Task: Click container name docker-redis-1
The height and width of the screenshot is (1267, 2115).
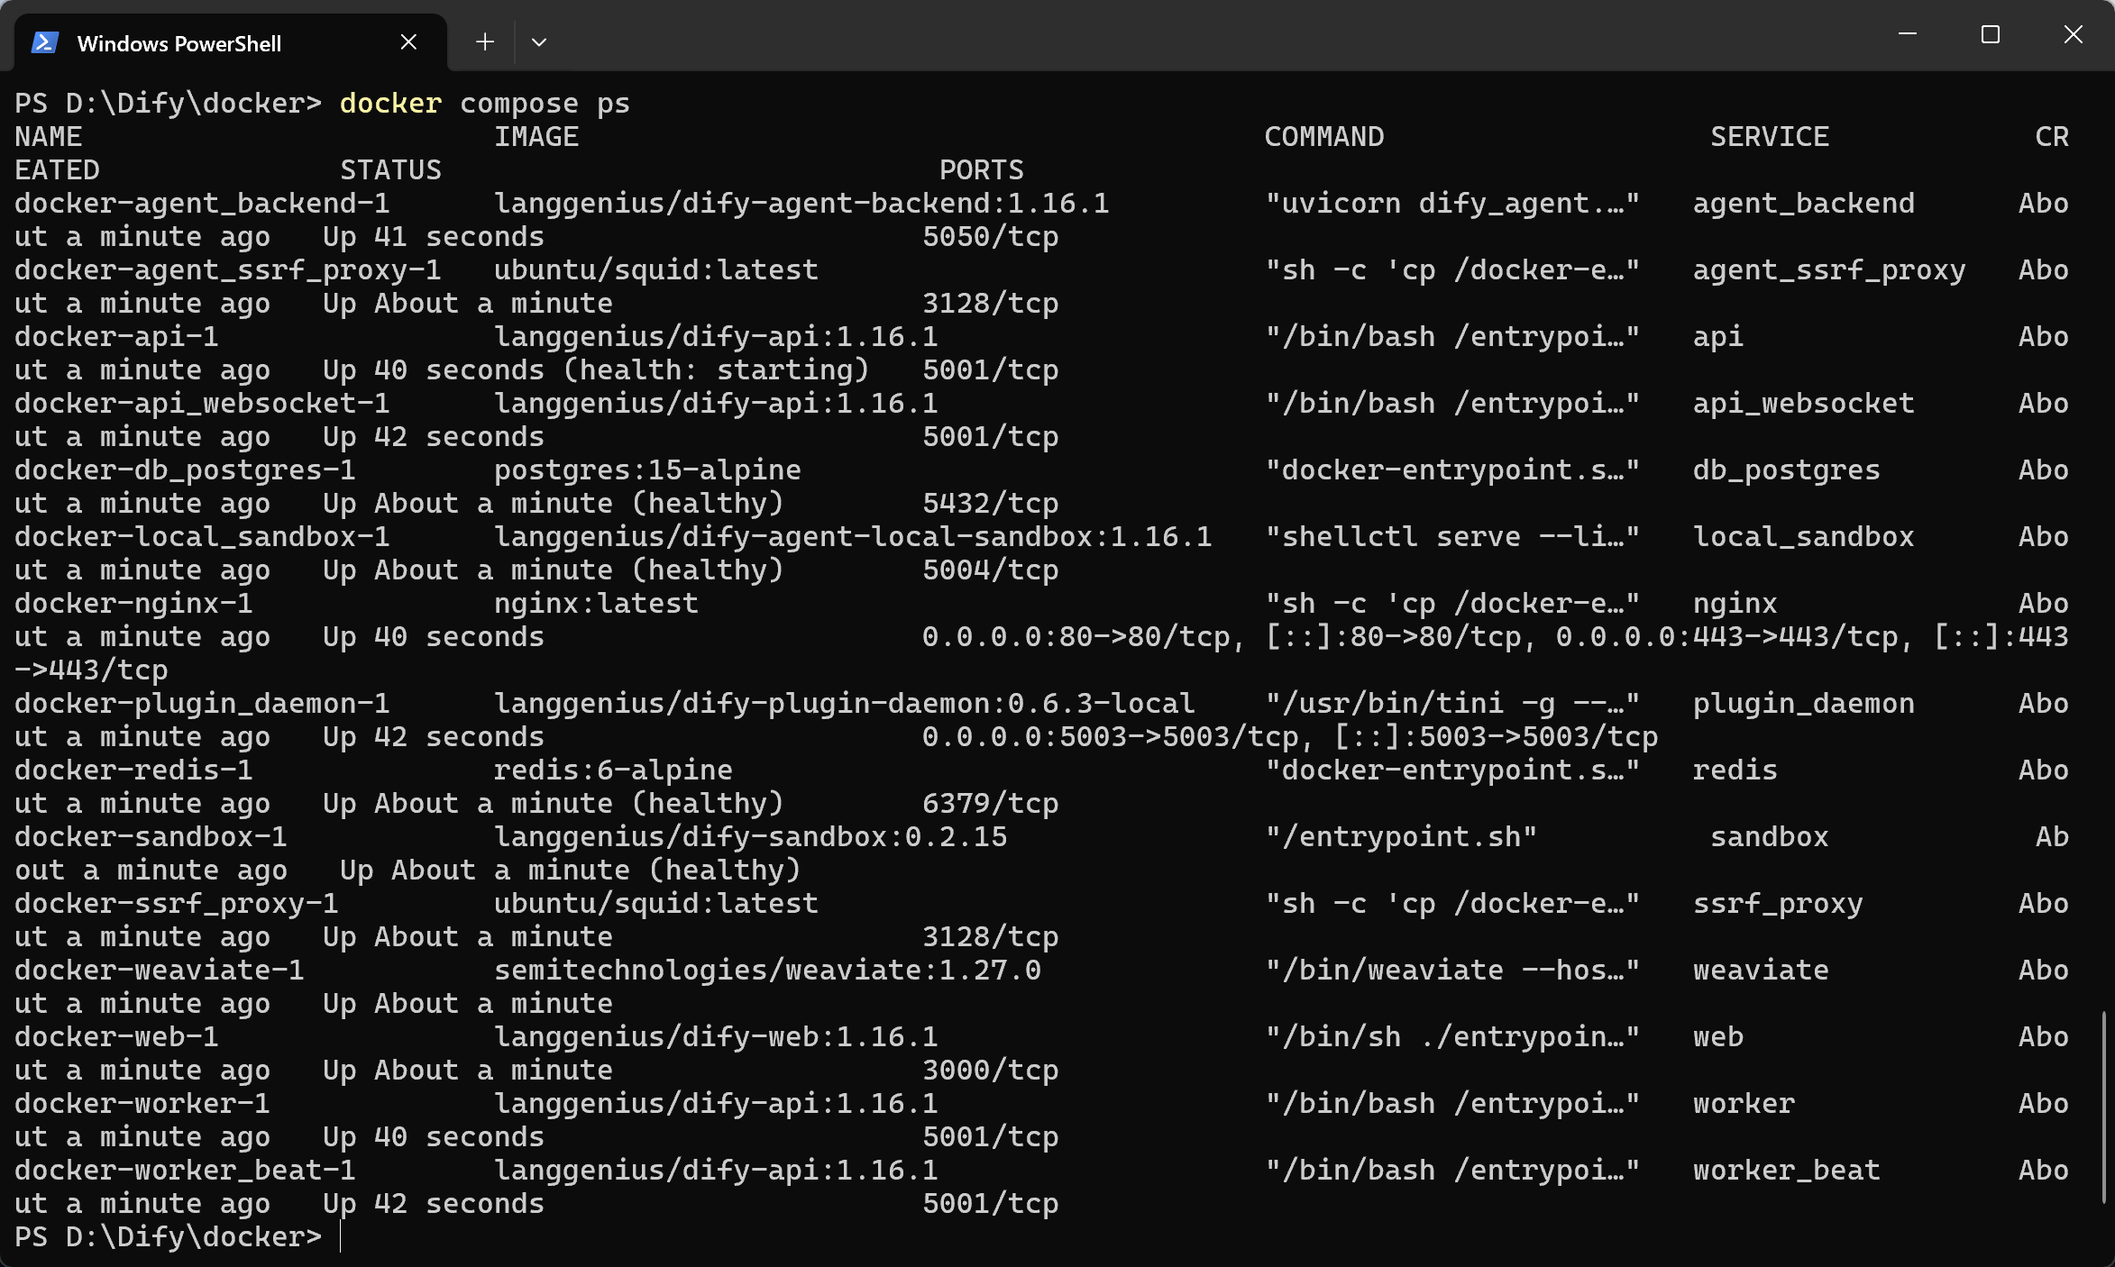Action: 134,770
